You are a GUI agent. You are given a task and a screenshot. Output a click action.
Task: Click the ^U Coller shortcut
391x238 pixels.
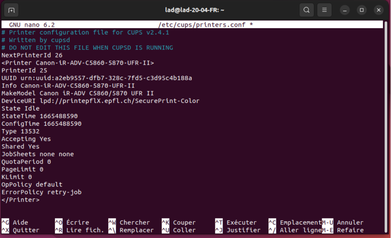point(179,230)
